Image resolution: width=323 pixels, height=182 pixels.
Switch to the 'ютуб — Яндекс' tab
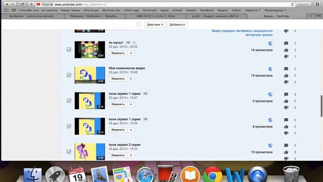click(217, 16)
